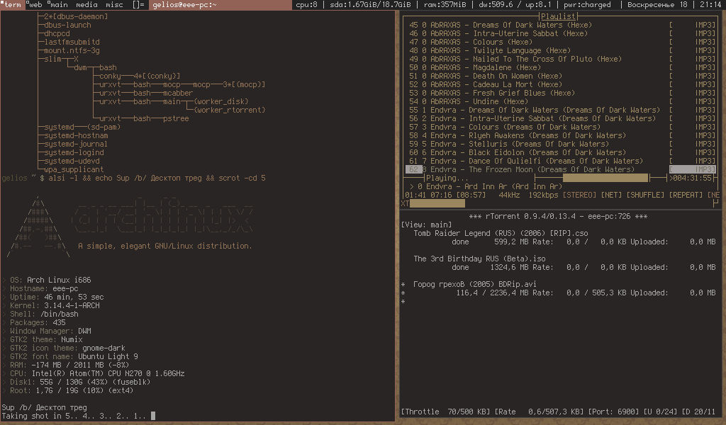
Task: Select track 55 Endvra Dreams Of Dark Waters
Action: pyautogui.click(x=562, y=110)
